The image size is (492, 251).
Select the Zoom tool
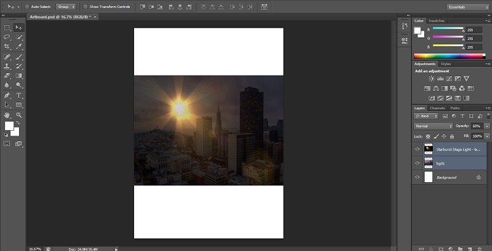[x=19, y=115]
